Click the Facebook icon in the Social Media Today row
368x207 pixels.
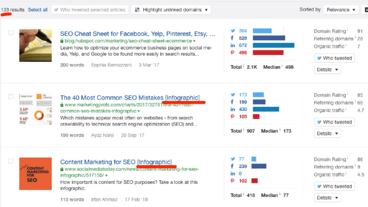(x=232, y=166)
